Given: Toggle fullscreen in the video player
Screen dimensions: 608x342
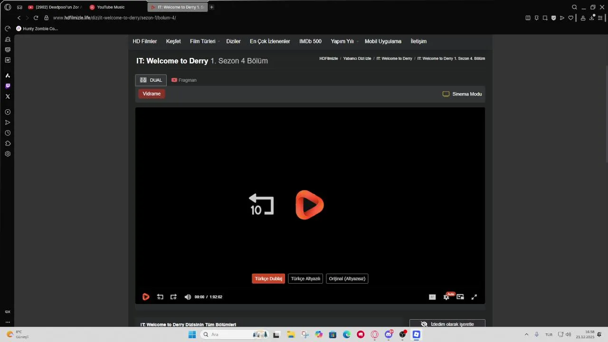Looking at the screenshot, I should click(x=474, y=297).
